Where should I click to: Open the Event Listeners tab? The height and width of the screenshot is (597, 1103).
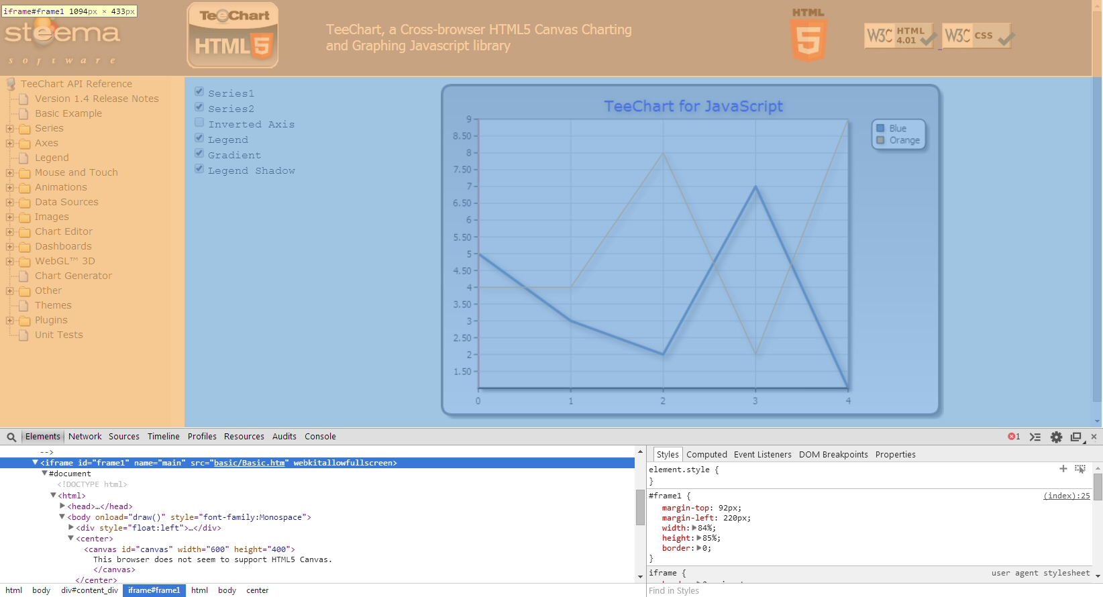[763, 455]
